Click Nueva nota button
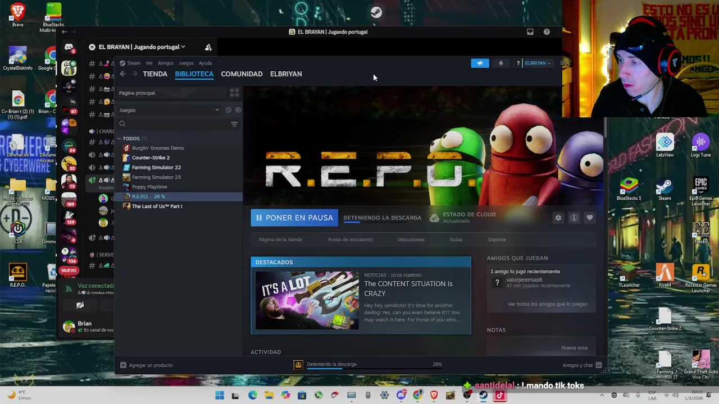The height and width of the screenshot is (404, 719). pyautogui.click(x=574, y=348)
